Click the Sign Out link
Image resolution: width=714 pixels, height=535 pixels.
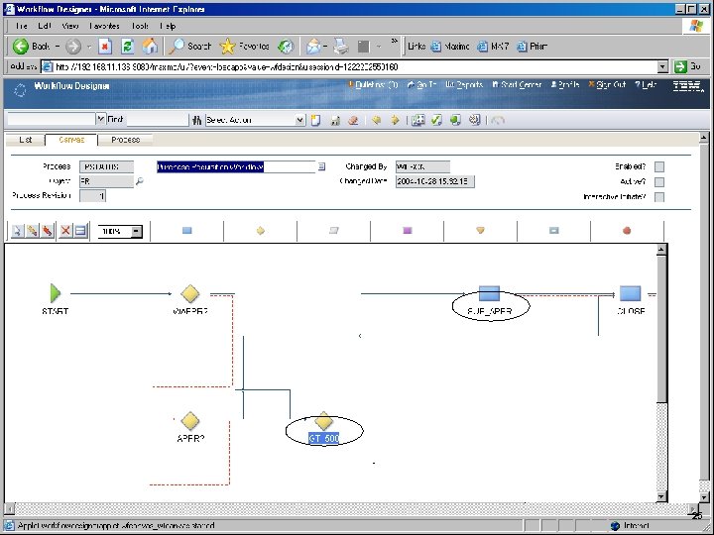coord(608,84)
